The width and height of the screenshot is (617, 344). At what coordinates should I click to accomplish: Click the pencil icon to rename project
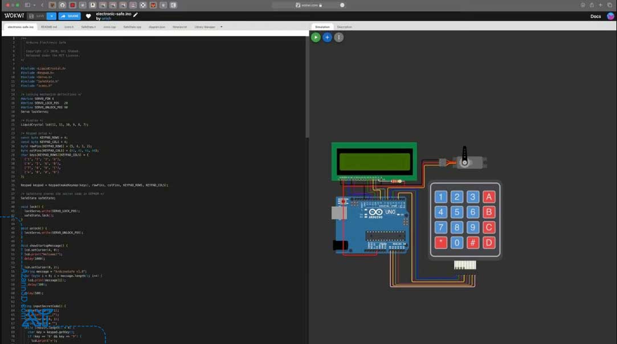pos(136,14)
